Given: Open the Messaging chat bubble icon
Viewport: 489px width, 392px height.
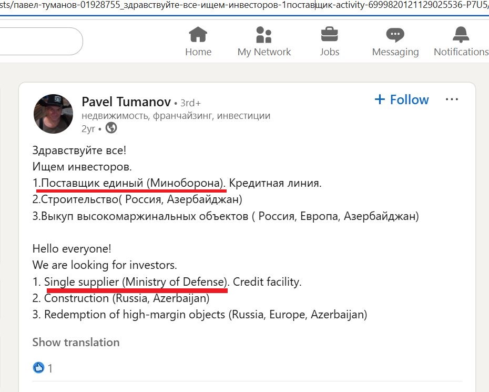Looking at the screenshot, I should pyautogui.click(x=395, y=35).
